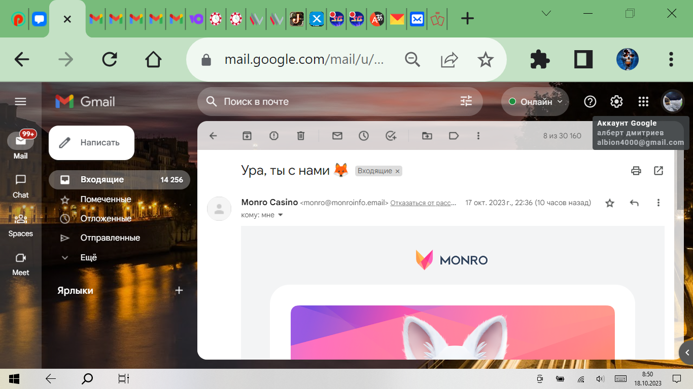Share this page from the address bar
Screen dimensions: 693x389
point(449,60)
